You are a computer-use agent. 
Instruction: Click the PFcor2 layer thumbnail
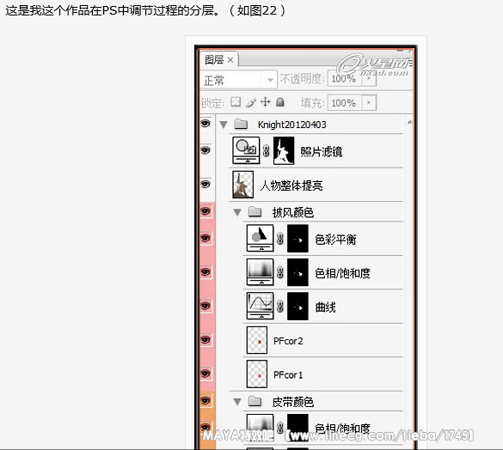(x=257, y=340)
